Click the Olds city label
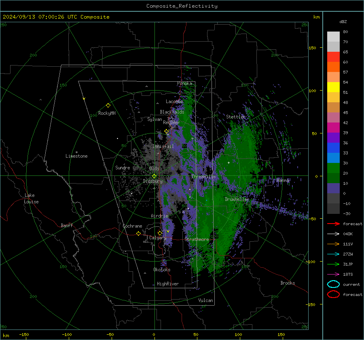 tap(154, 169)
